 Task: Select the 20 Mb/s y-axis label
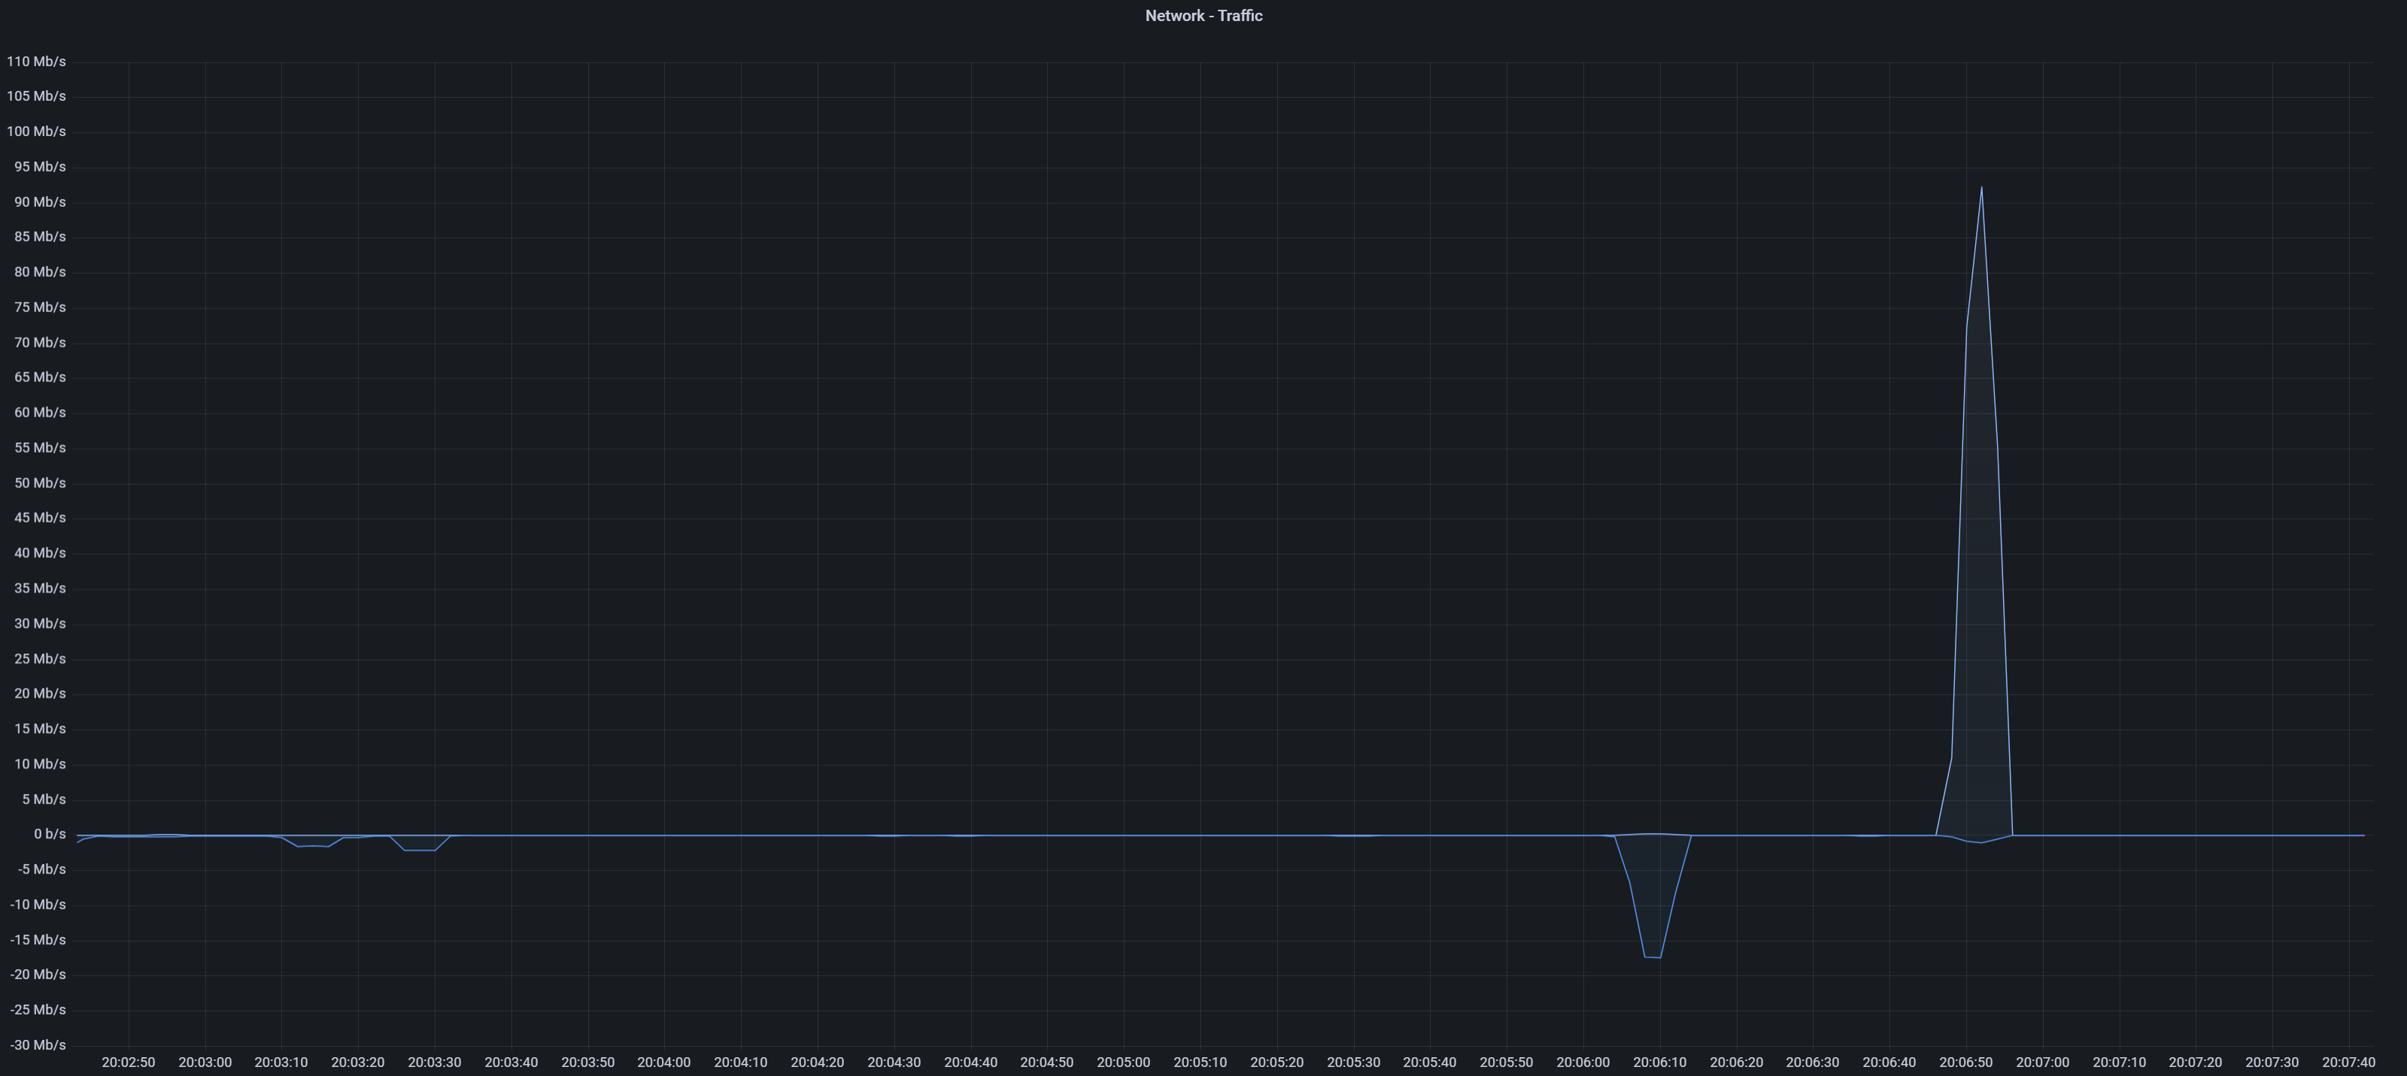coord(40,693)
